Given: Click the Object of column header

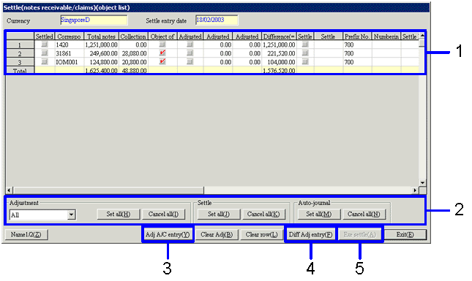Looking at the screenshot, I should point(162,36).
